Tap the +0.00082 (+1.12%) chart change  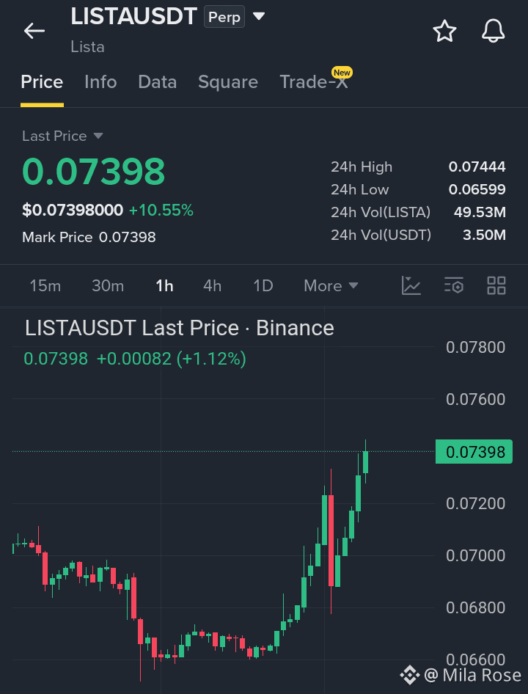pyautogui.click(x=172, y=359)
